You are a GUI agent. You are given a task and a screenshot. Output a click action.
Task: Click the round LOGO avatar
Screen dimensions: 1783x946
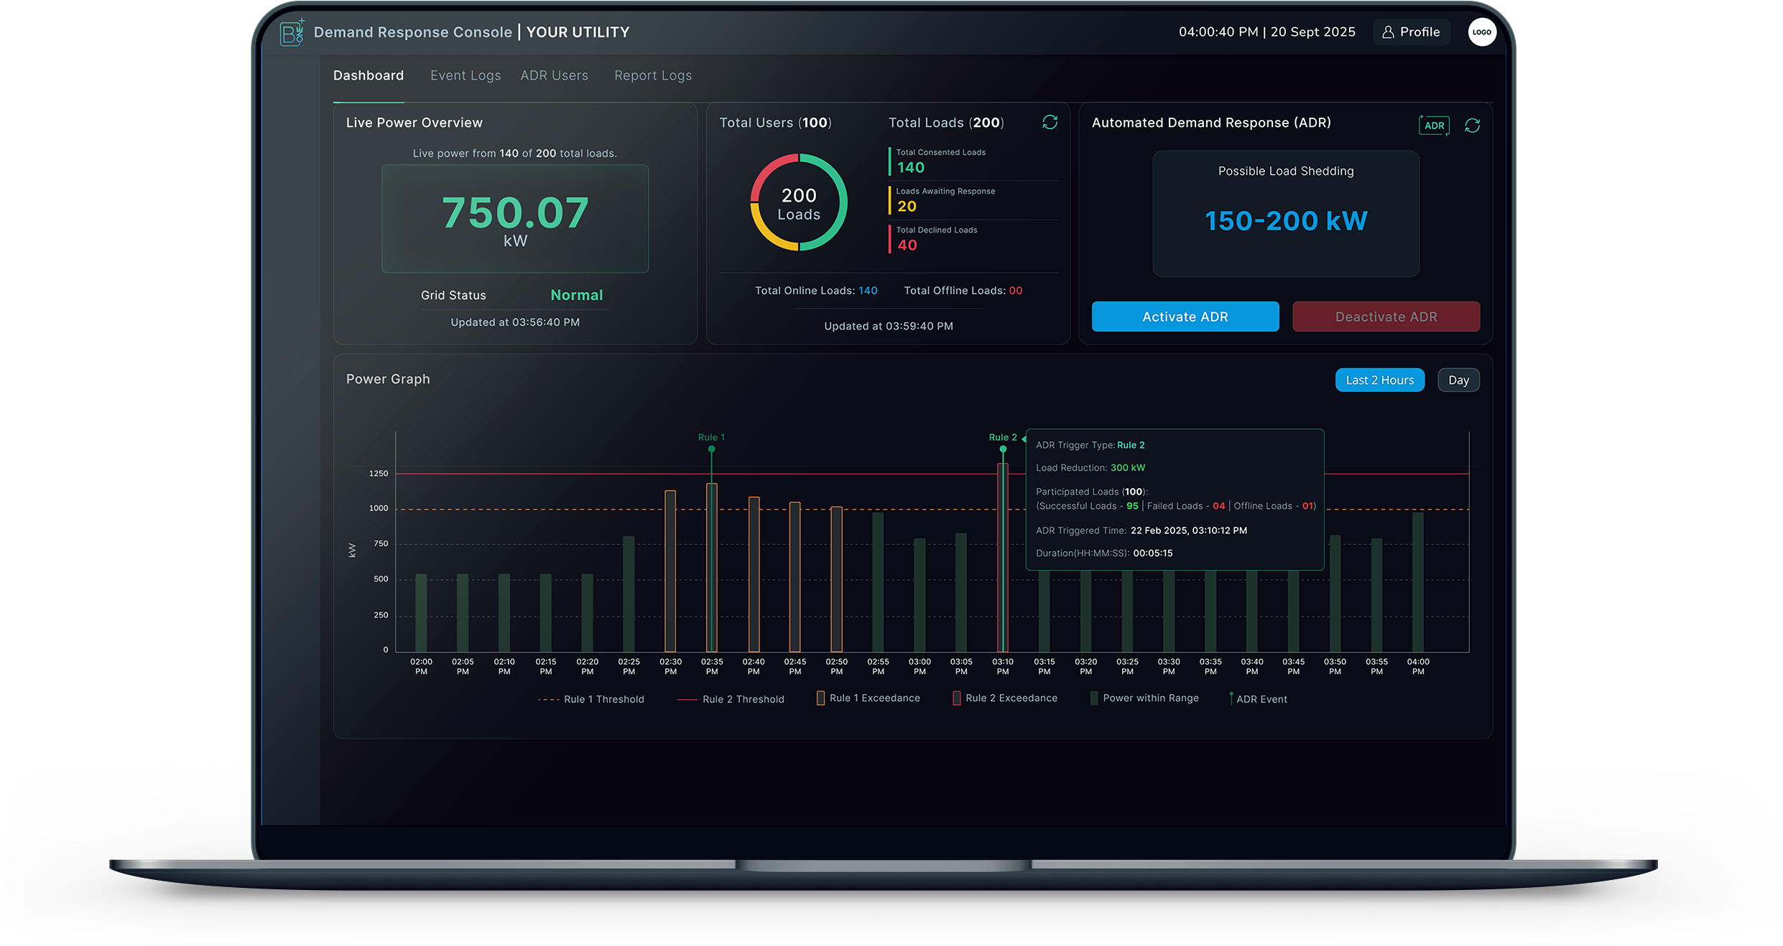coord(1481,32)
